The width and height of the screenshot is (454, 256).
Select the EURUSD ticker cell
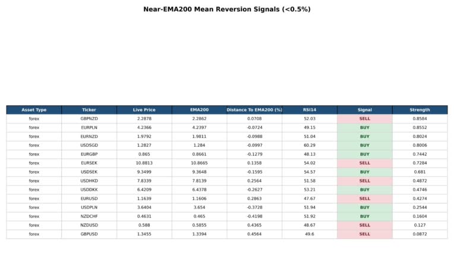(89, 199)
